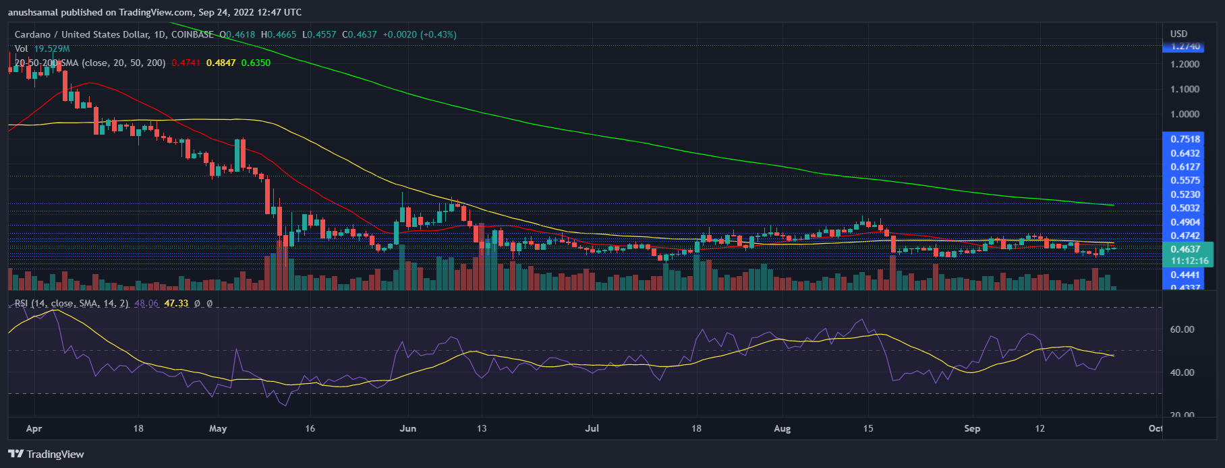1225x468 pixels.
Task: Click the 0.4441 blue price level label
Action: (1185, 275)
